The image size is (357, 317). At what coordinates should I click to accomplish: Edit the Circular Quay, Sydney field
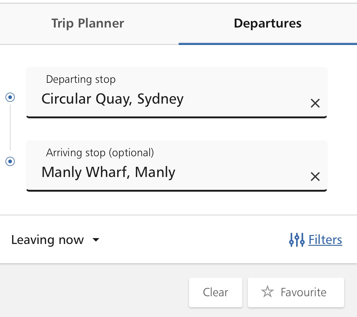[177, 93]
